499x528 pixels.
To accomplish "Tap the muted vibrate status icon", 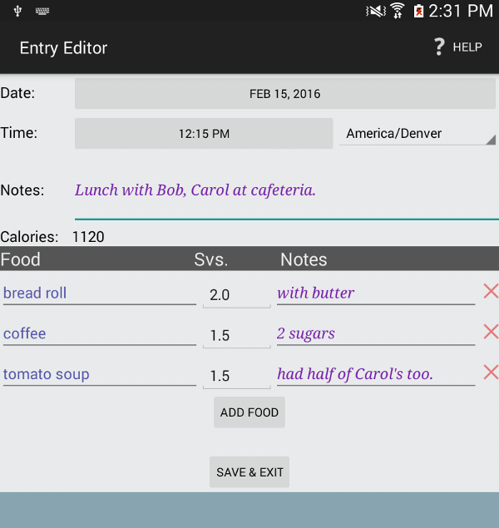I will tap(376, 11).
